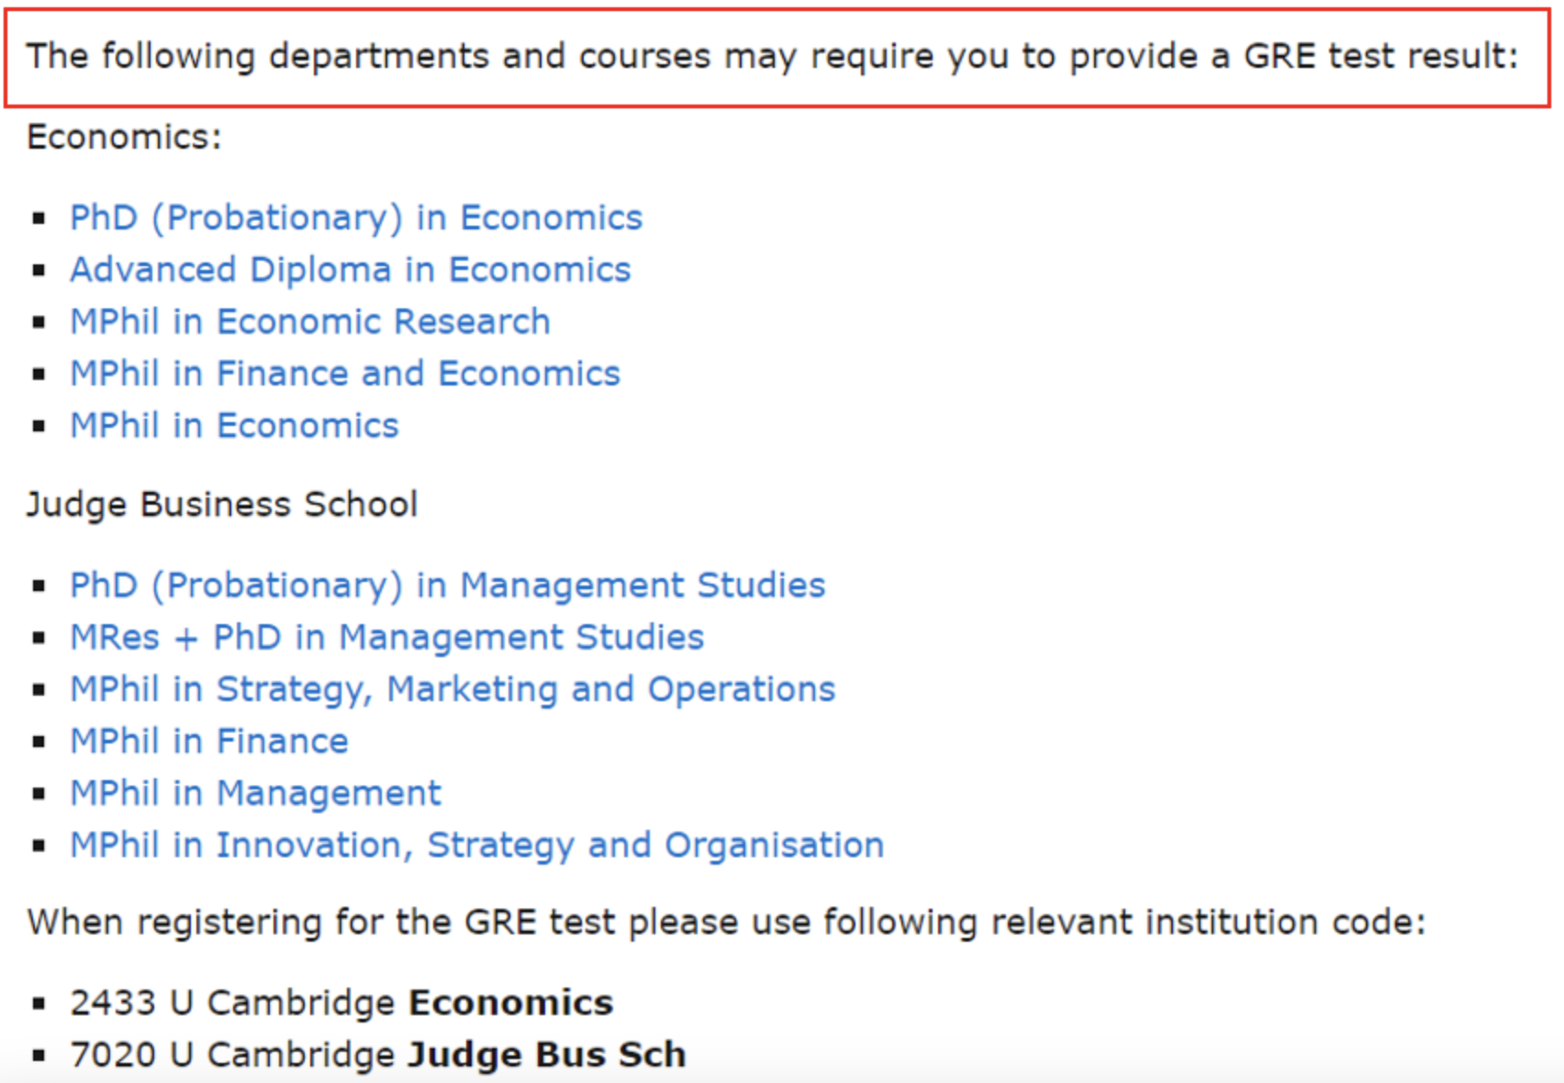Open MPhil in Innovation, Strategy and Organisation
Image resolution: width=1564 pixels, height=1083 pixels.
click(477, 845)
